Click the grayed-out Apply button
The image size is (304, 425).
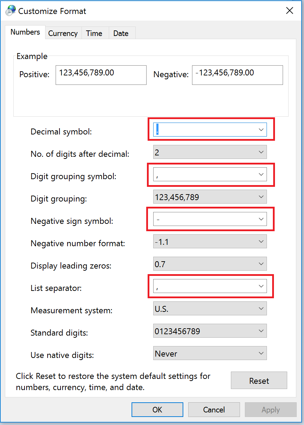tap(271, 410)
